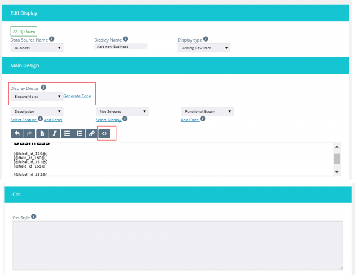The height and width of the screenshot is (275, 355).
Task: Click the Undo icon in editor toolbar
Action: pos(17,133)
